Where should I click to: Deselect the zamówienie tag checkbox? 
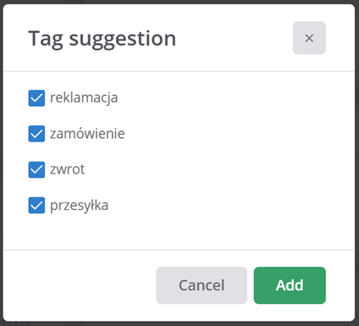pyautogui.click(x=36, y=134)
